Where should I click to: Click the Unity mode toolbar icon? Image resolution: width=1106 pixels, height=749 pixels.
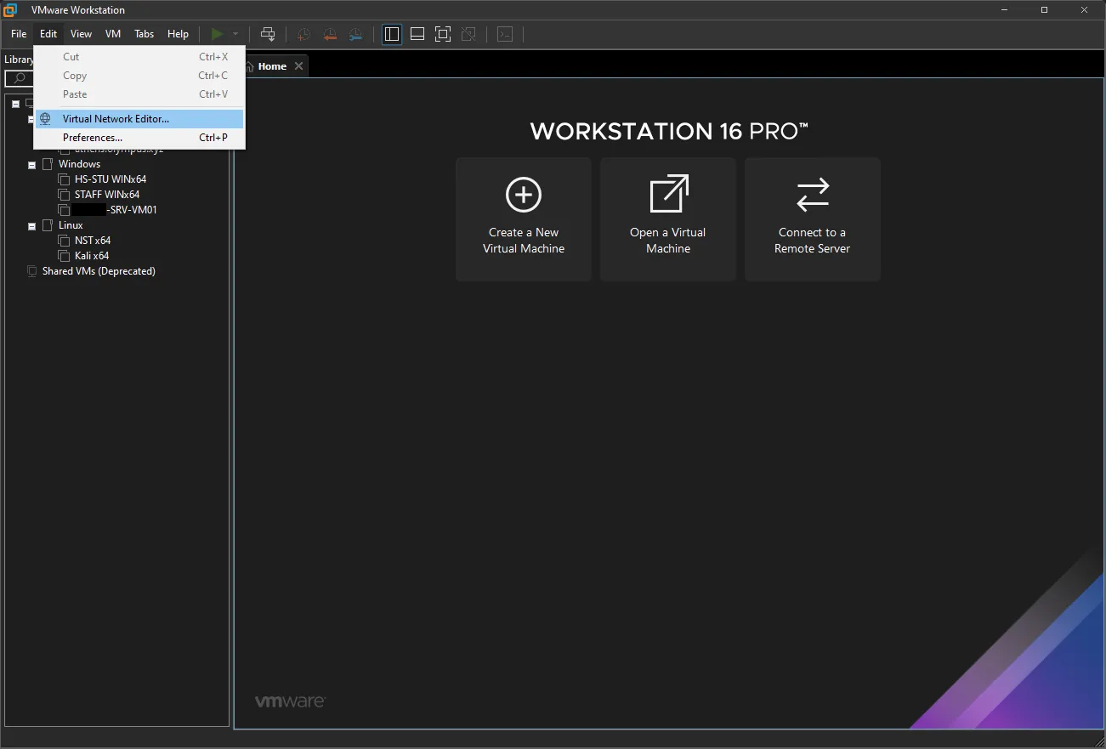(468, 34)
